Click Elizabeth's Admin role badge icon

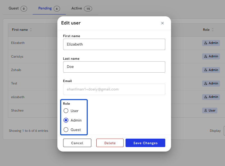tap(206, 43)
